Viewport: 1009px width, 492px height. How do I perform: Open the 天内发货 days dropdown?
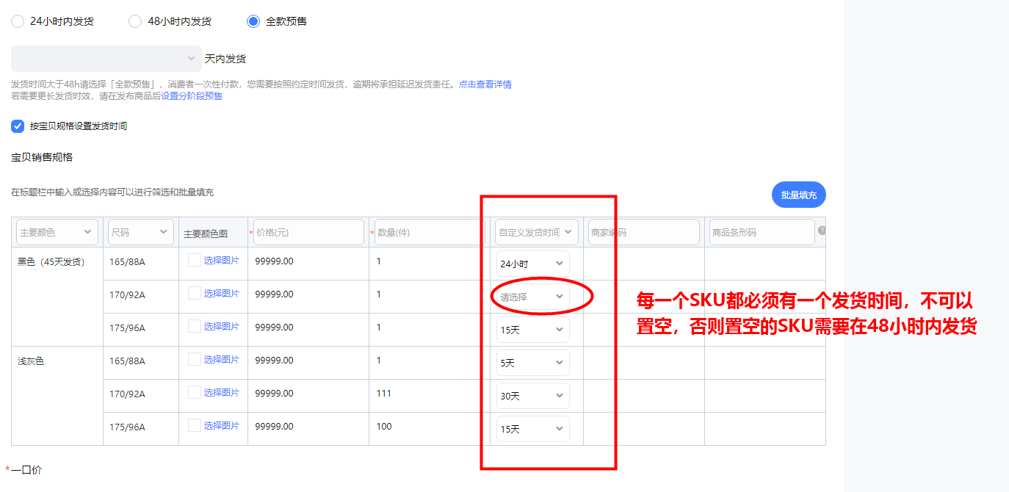click(x=106, y=59)
